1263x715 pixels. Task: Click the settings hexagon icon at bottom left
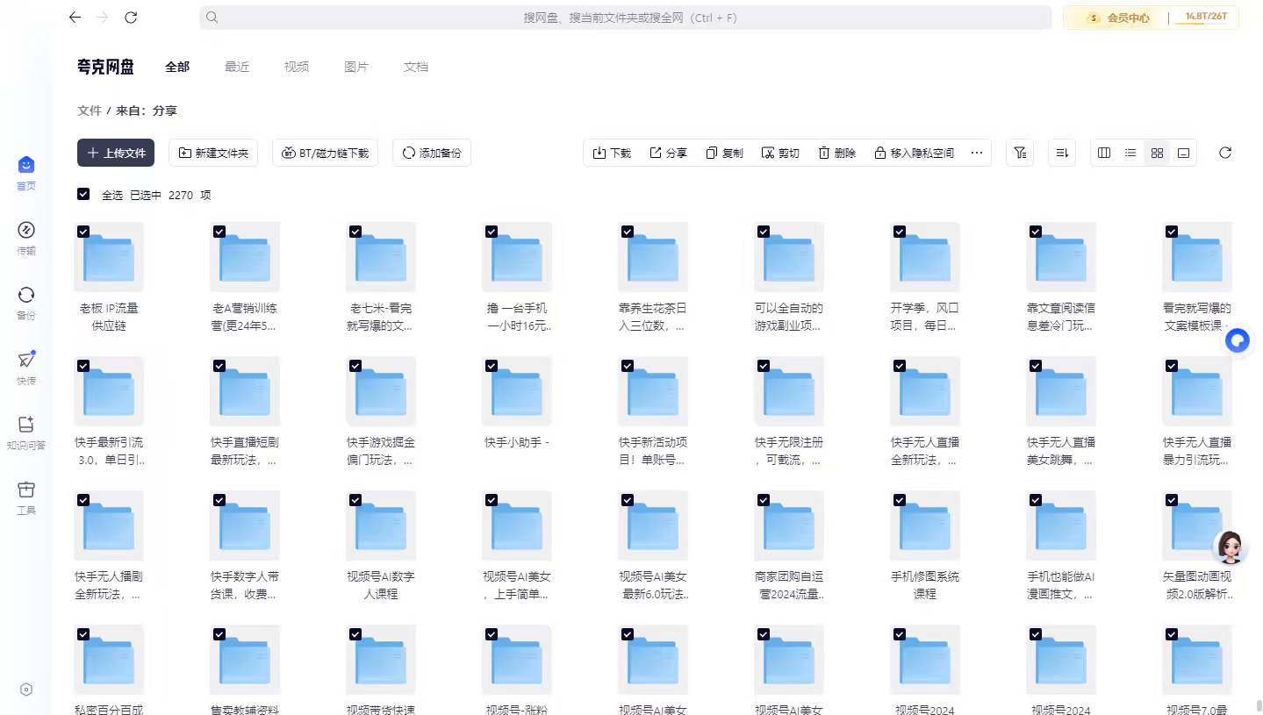pos(26,690)
